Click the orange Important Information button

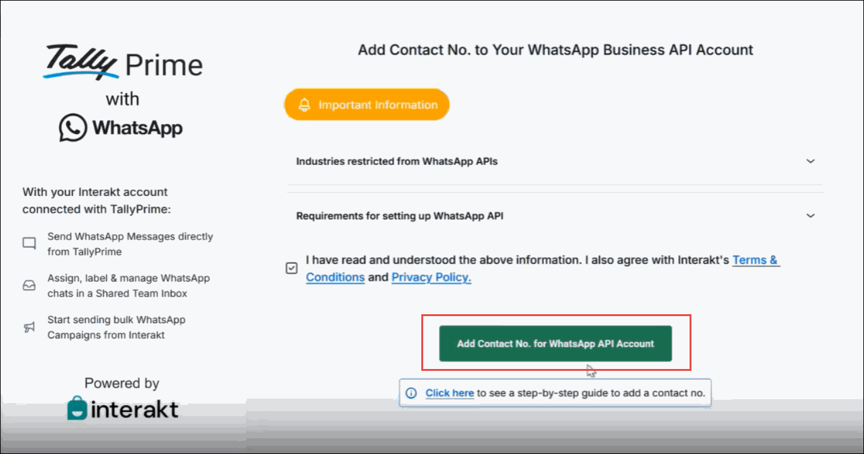point(367,105)
